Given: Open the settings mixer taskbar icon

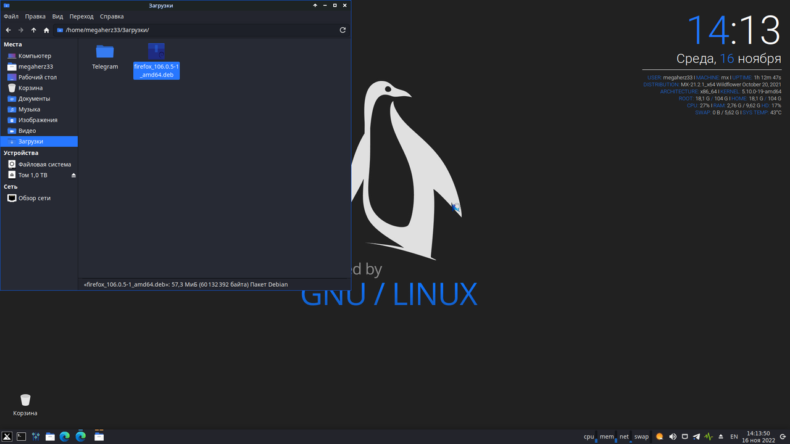Looking at the screenshot, I should [x=36, y=437].
